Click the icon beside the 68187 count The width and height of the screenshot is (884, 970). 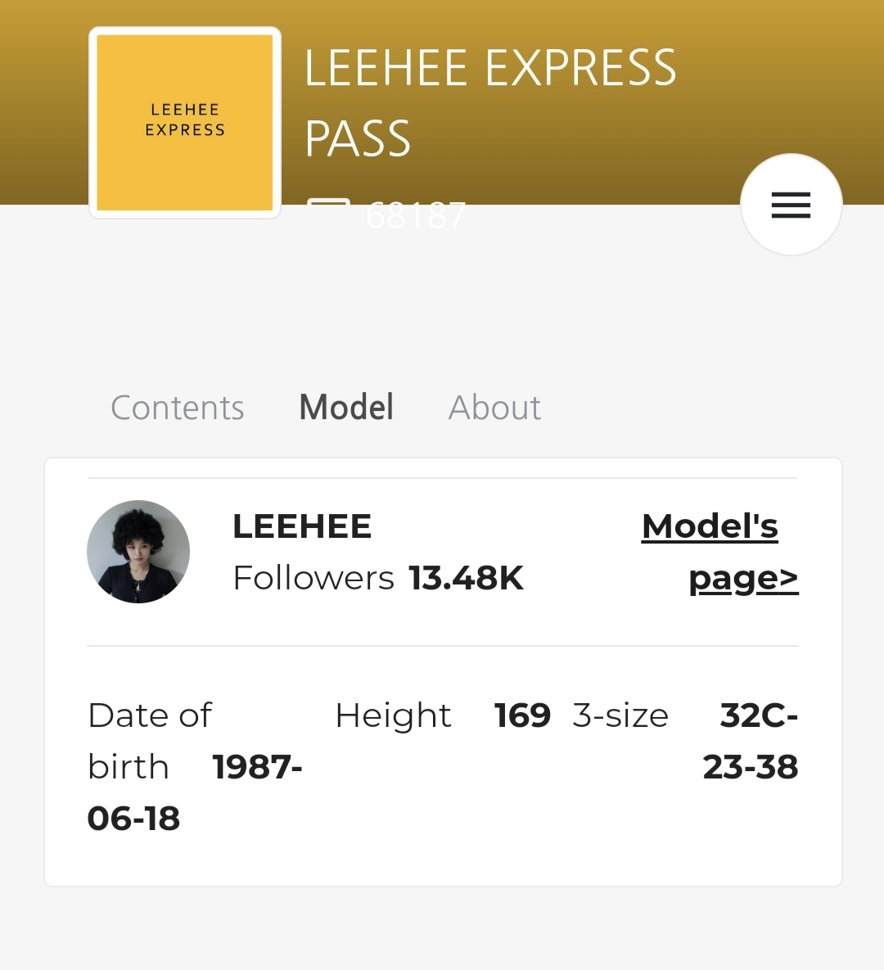pos(328,212)
